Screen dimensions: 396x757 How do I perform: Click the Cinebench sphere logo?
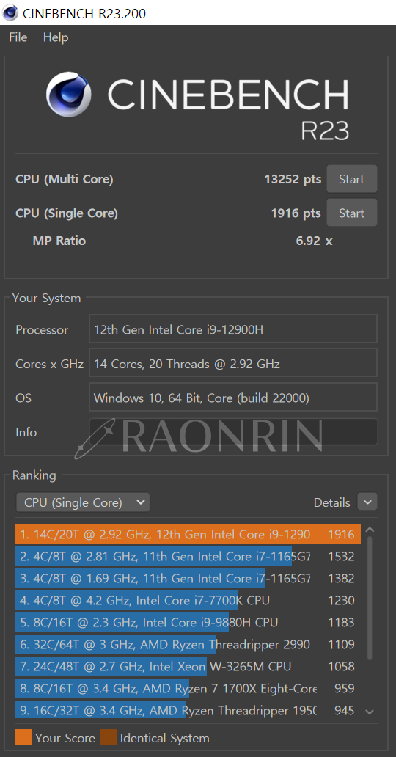click(69, 95)
